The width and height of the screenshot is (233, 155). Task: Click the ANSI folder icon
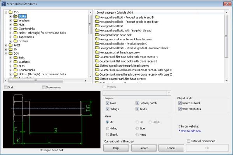point(10,45)
